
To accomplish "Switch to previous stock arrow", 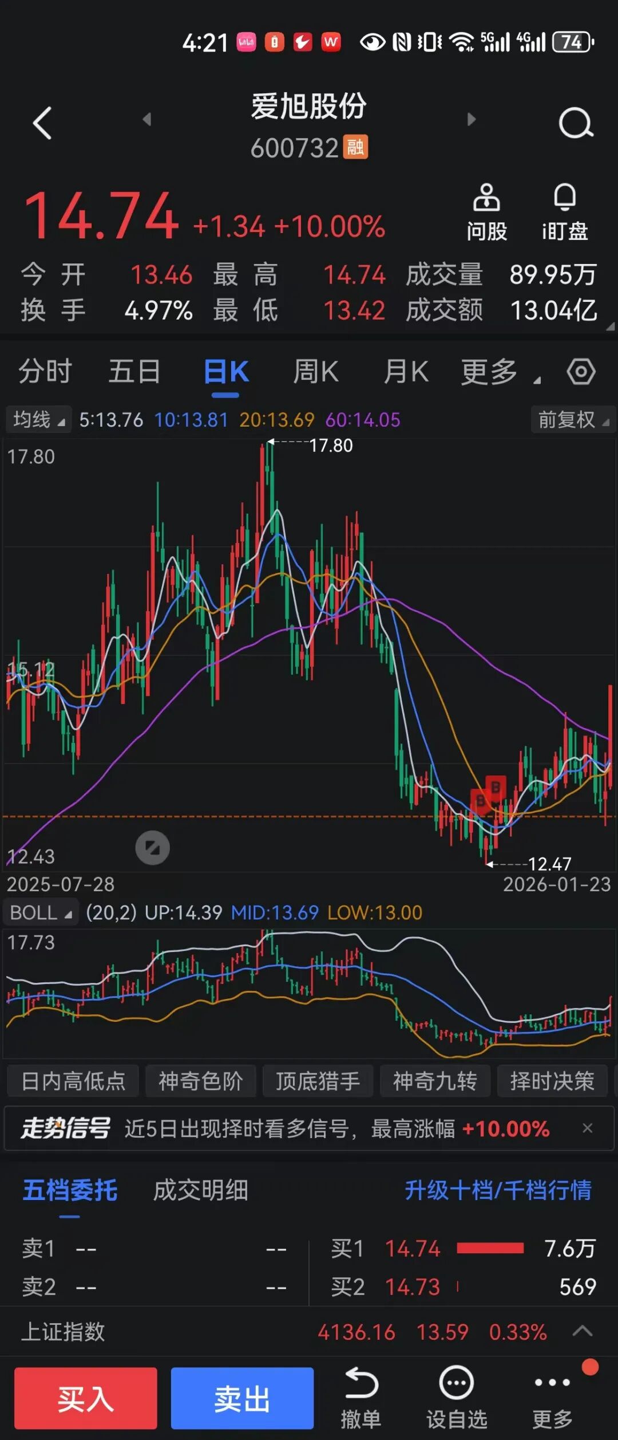I will pos(147,119).
